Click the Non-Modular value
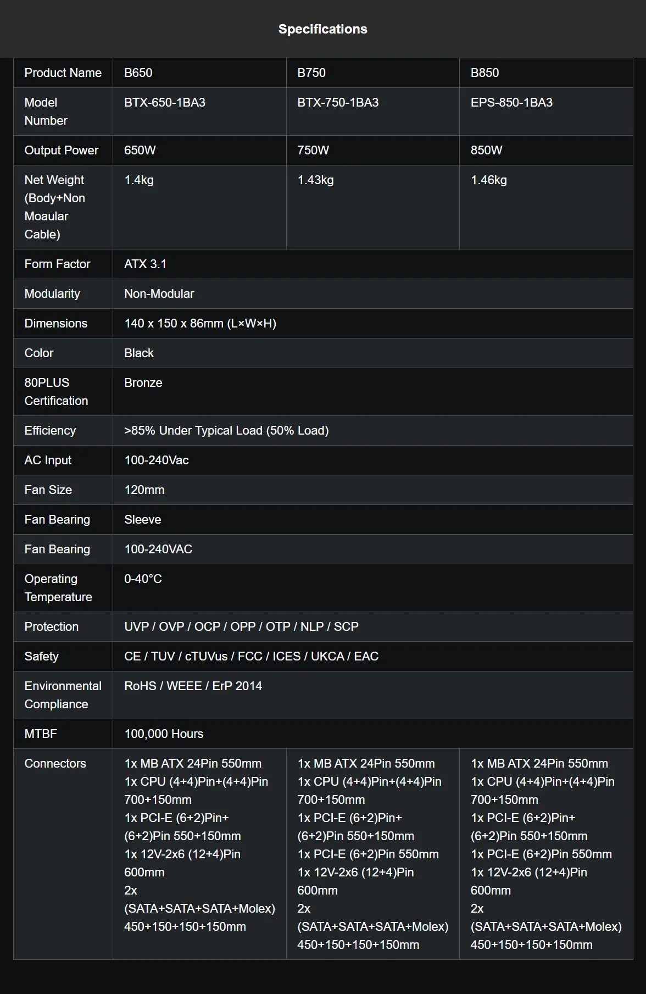 (x=159, y=293)
